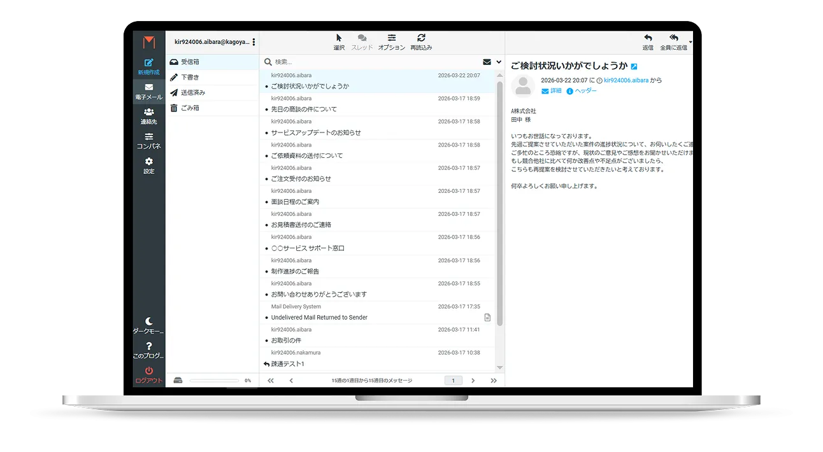This screenshot has height=452, width=823.
Task: Click the unknown-sender icon before sender name
Action: coord(599,81)
